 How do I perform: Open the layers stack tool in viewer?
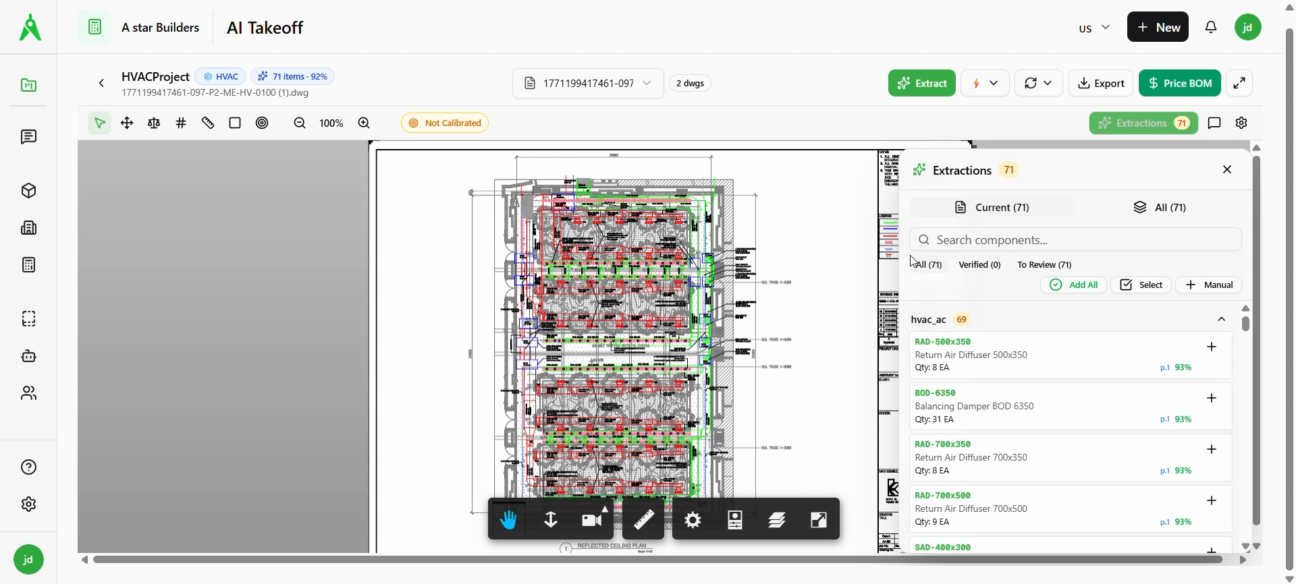(x=777, y=520)
